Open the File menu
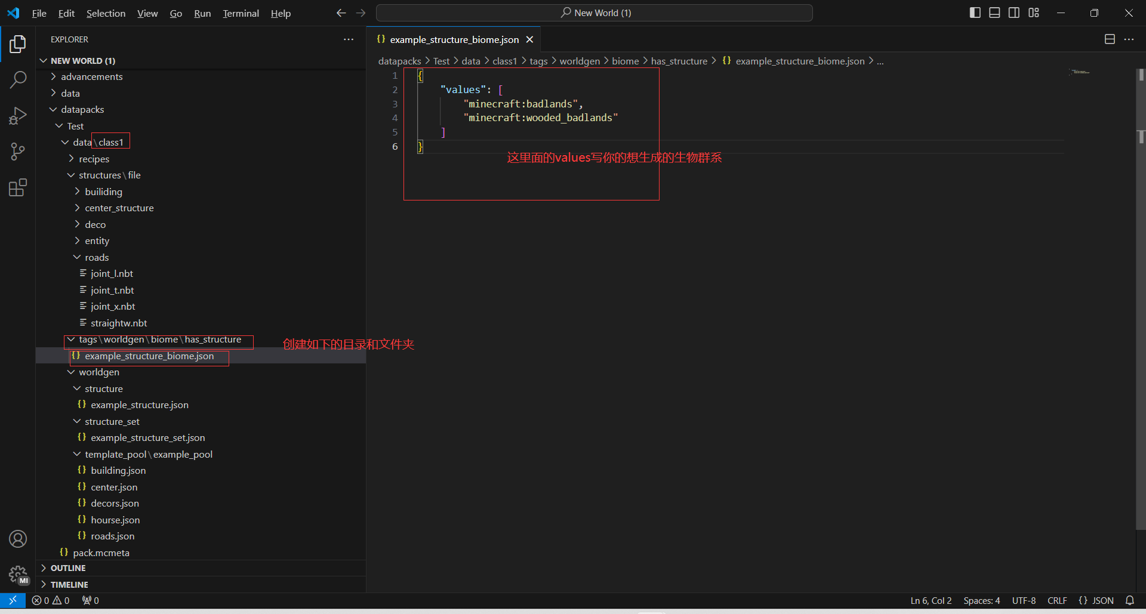The image size is (1146, 614). click(39, 13)
